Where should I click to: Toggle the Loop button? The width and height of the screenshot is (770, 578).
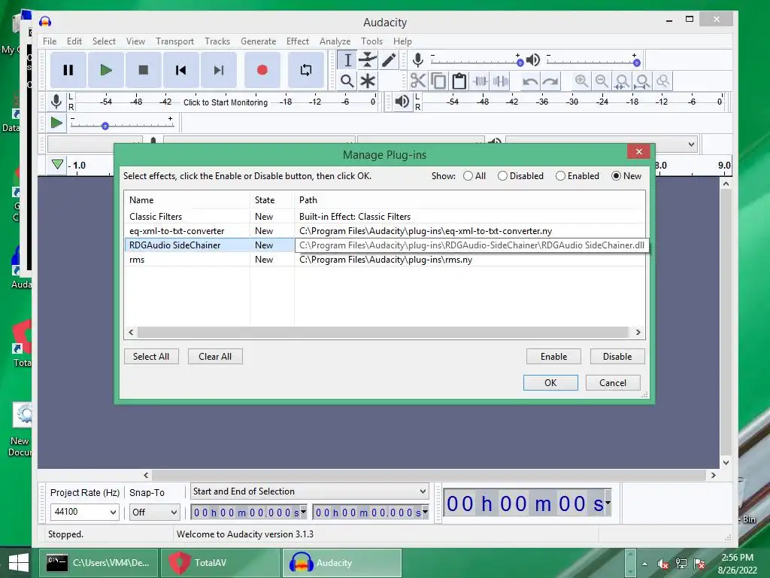305,70
